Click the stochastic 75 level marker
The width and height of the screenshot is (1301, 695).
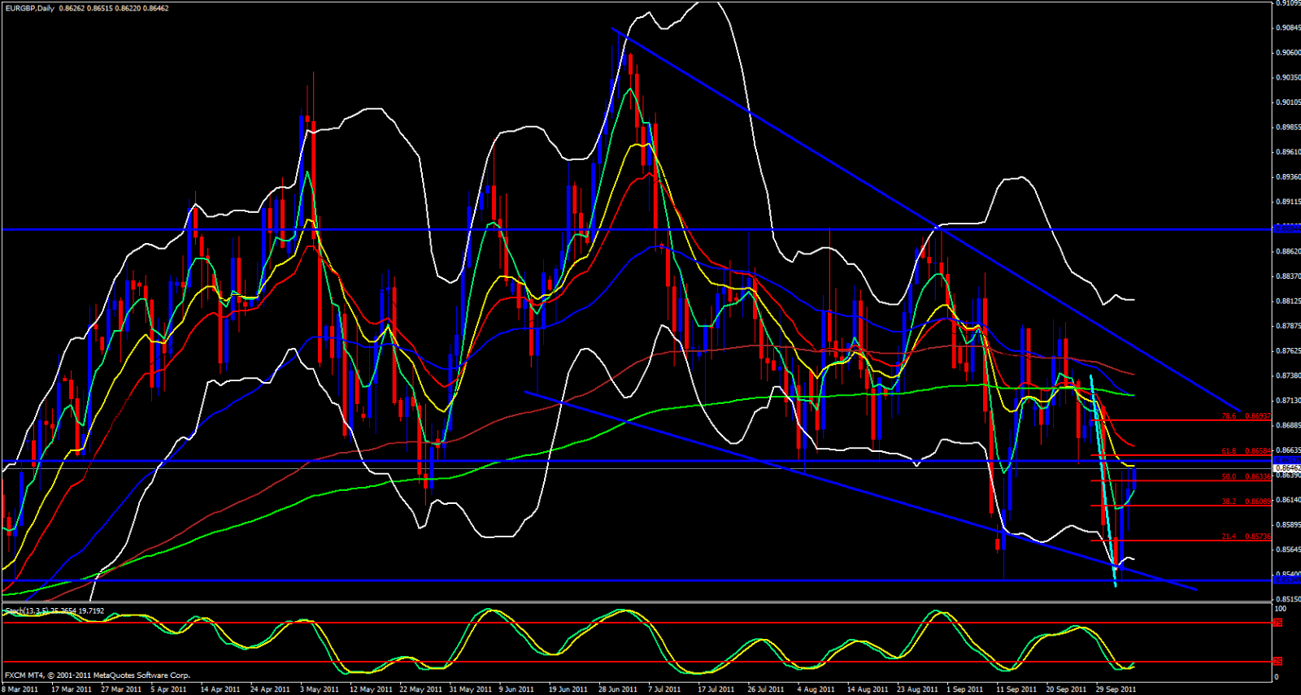(x=1278, y=623)
